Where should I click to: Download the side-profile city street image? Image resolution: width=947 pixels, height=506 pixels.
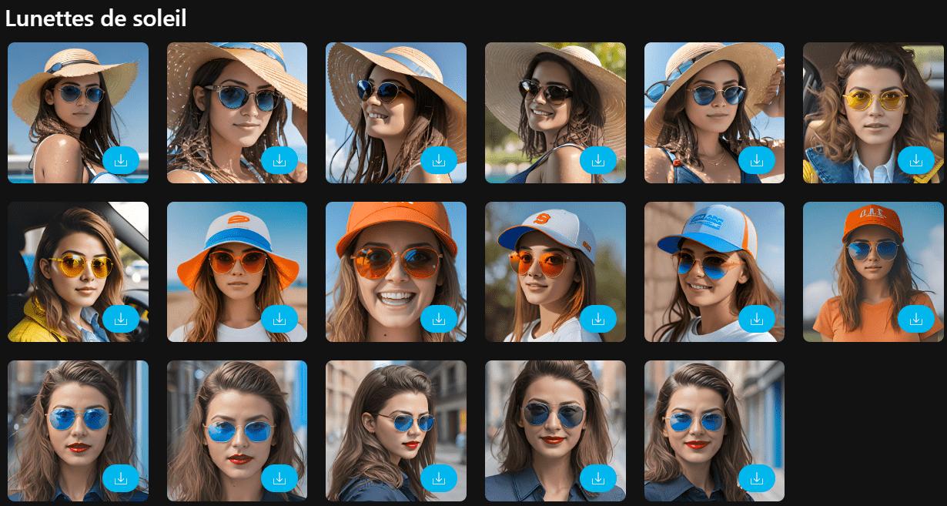click(439, 478)
